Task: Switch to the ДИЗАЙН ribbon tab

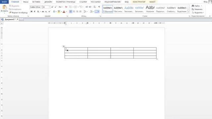Action: coord(48,2)
